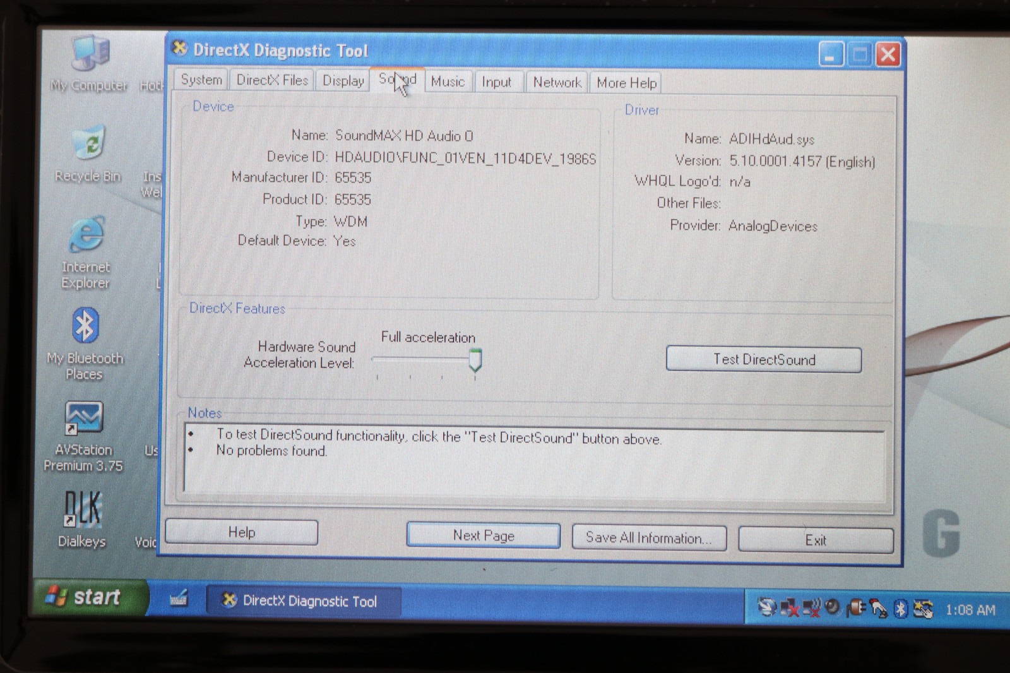The height and width of the screenshot is (673, 1010).
Task: Click the Help button
Action: point(241,532)
